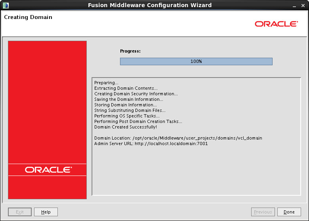Click the 100% progress bar
Image resolution: width=309 pixels, height=221 pixels.
tap(196, 61)
